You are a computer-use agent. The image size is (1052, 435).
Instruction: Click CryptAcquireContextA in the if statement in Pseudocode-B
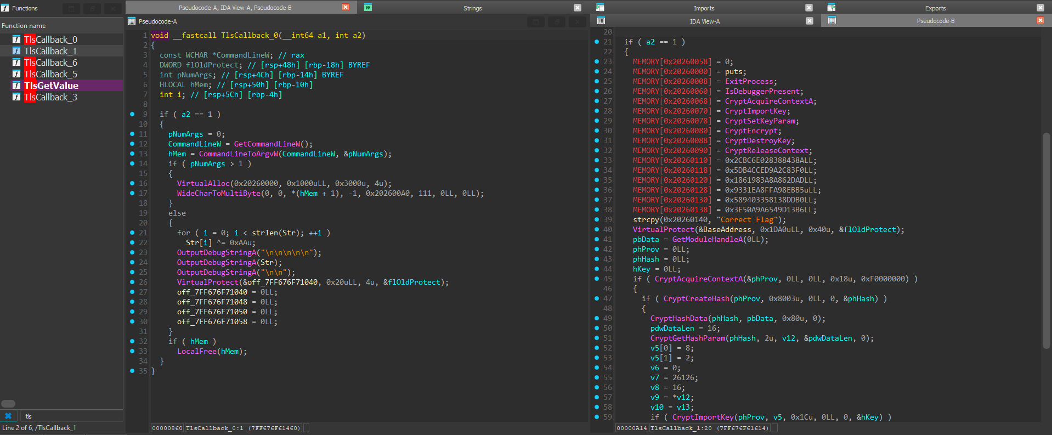click(698, 279)
